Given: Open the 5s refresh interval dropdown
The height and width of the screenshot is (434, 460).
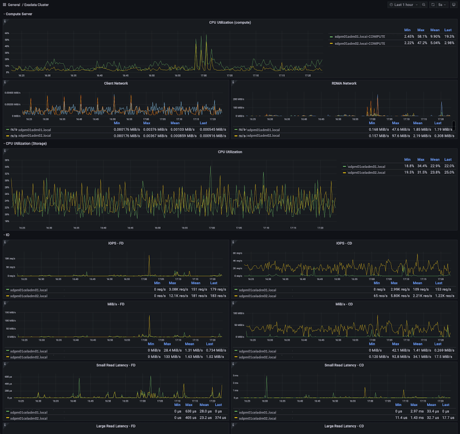Looking at the screenshot, I should 442,4.
